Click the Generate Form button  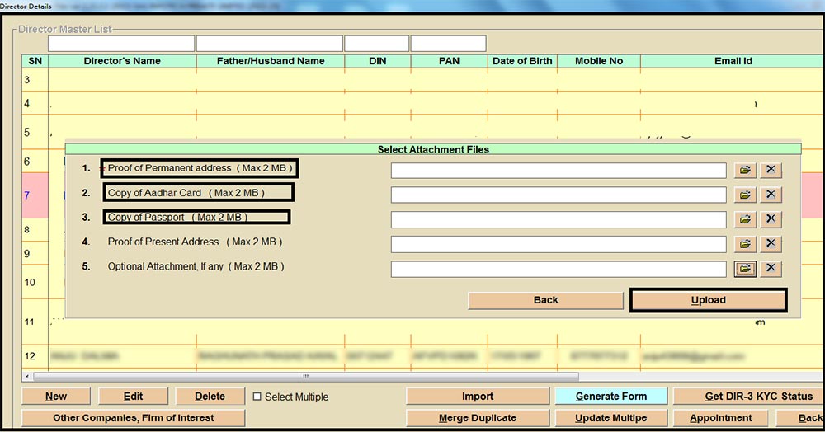(x=610, y=397)
